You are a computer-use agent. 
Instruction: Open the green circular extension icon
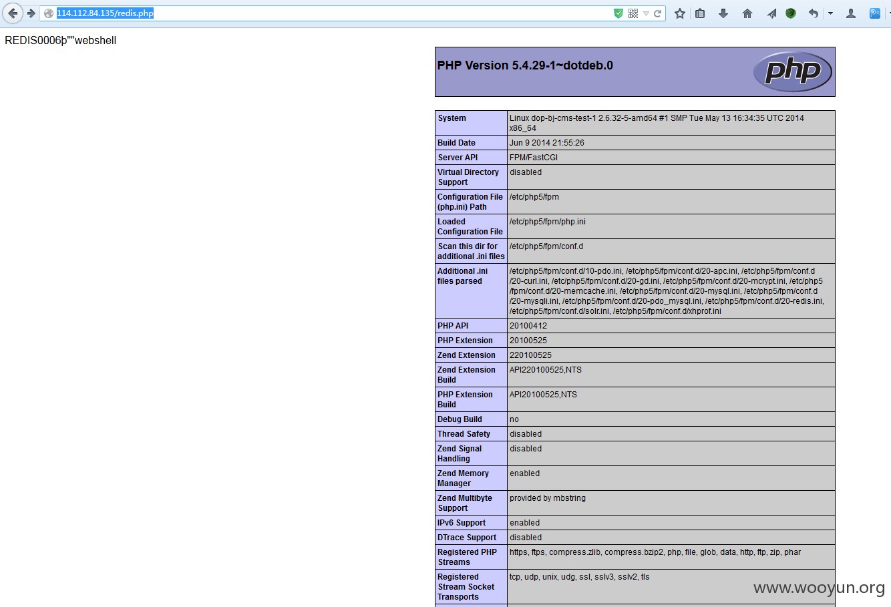(791, 13)
